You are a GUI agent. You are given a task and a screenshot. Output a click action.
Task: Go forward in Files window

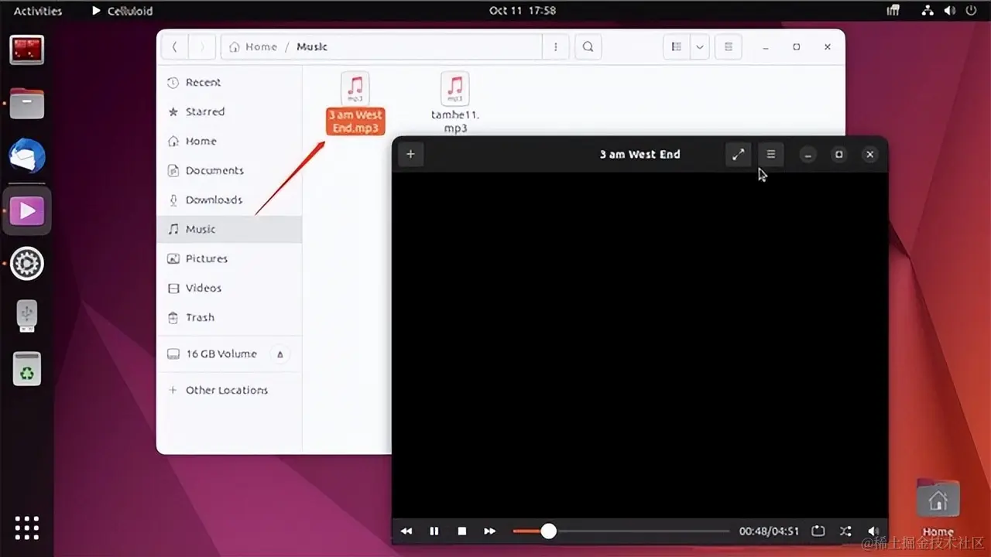(202, 46)
